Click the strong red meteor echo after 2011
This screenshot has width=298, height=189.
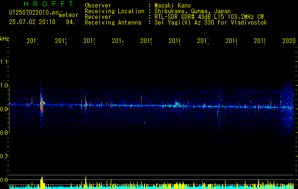(x=42, y=105)
